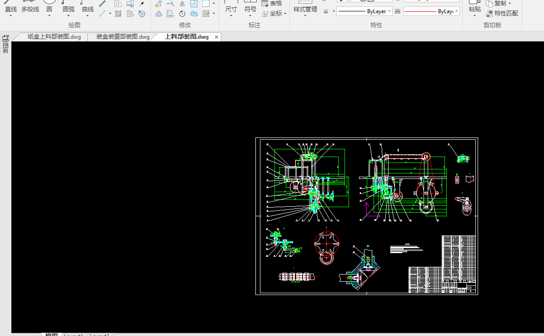544x336 pixels.
Task: Click the hatch icon in 绘图 panel
Action: click(118, 14)
